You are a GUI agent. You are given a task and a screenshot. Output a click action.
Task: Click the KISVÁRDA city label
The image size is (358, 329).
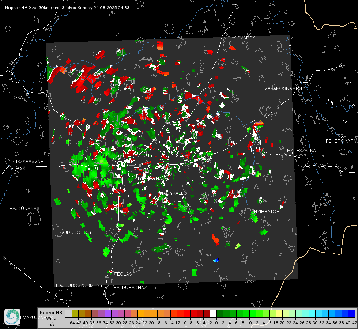[x=244, y=38]
